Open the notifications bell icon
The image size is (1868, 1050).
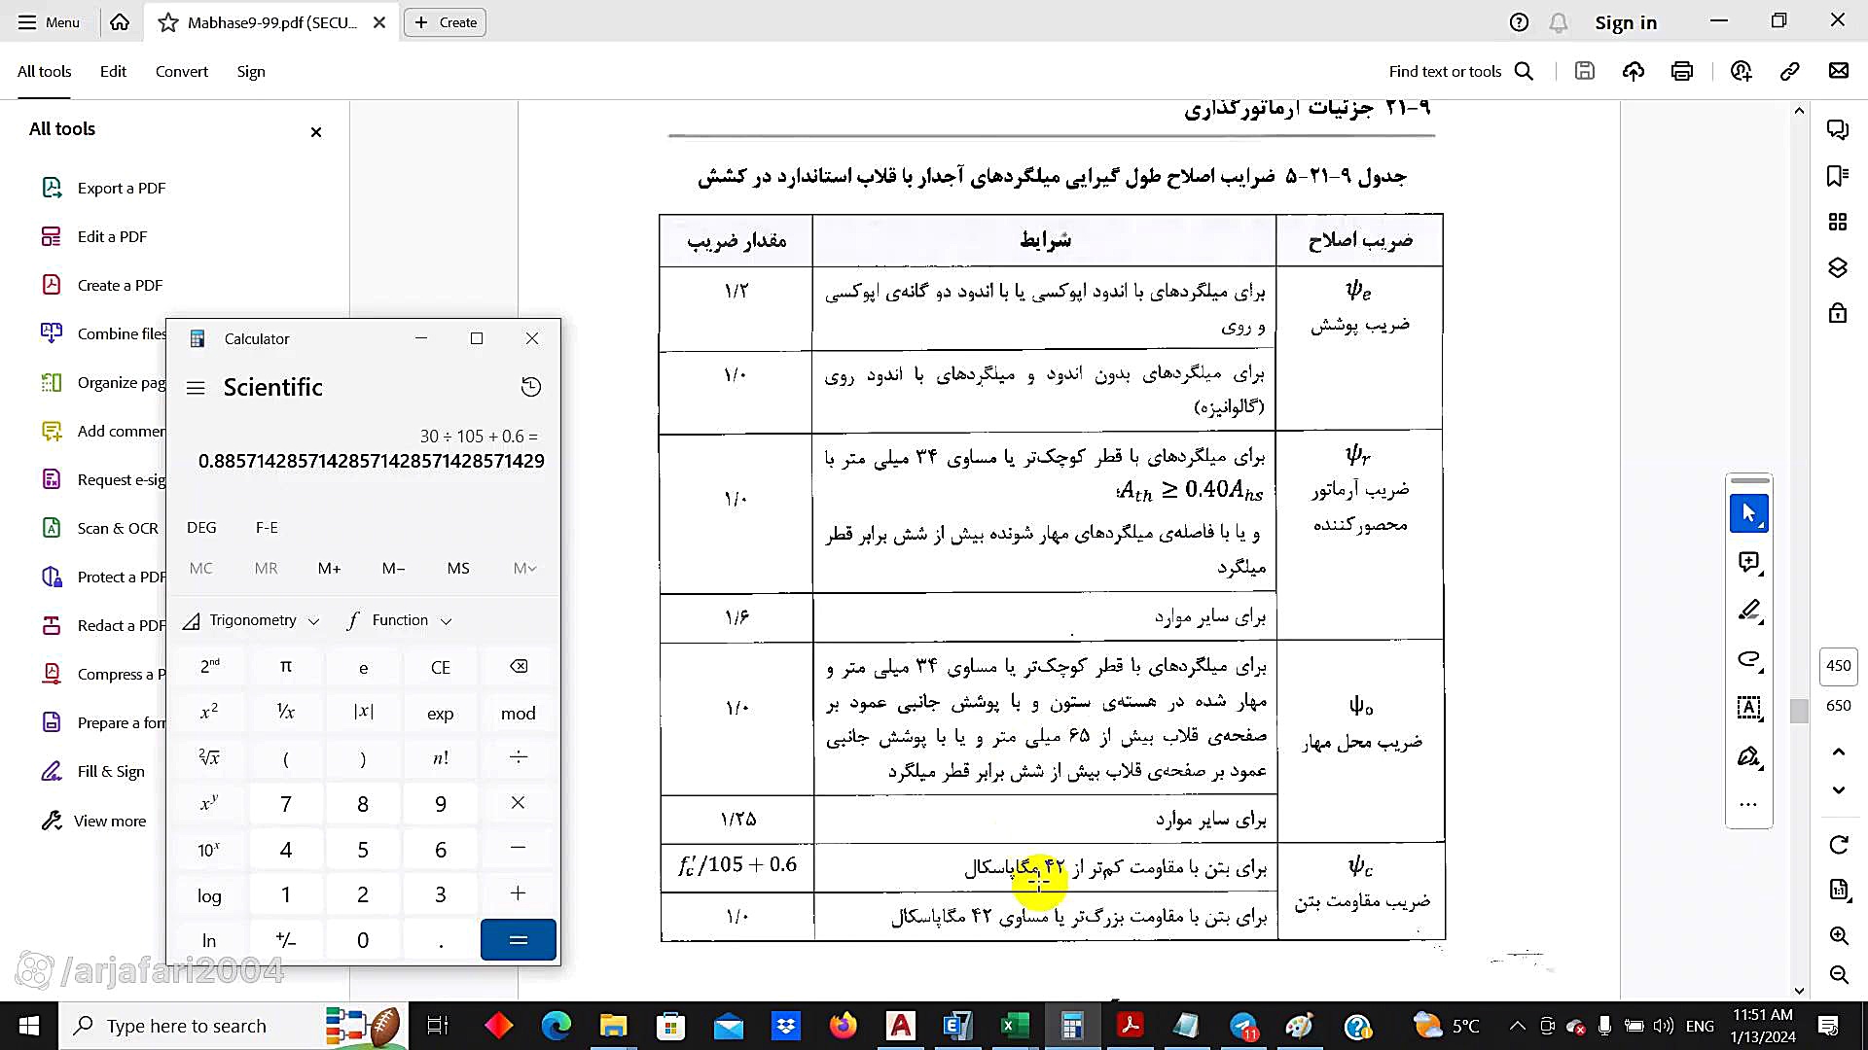point(1559,22)
